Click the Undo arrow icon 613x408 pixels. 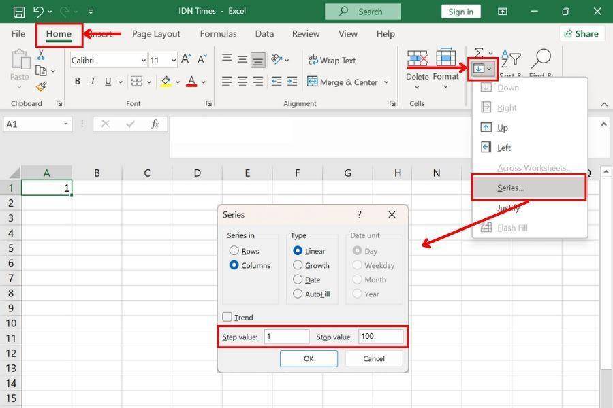38,12
